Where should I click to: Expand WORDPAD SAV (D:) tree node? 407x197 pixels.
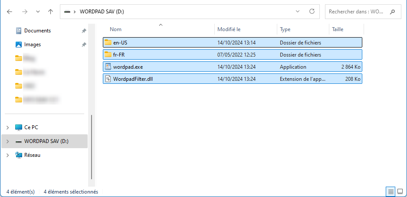pos(8,141)
